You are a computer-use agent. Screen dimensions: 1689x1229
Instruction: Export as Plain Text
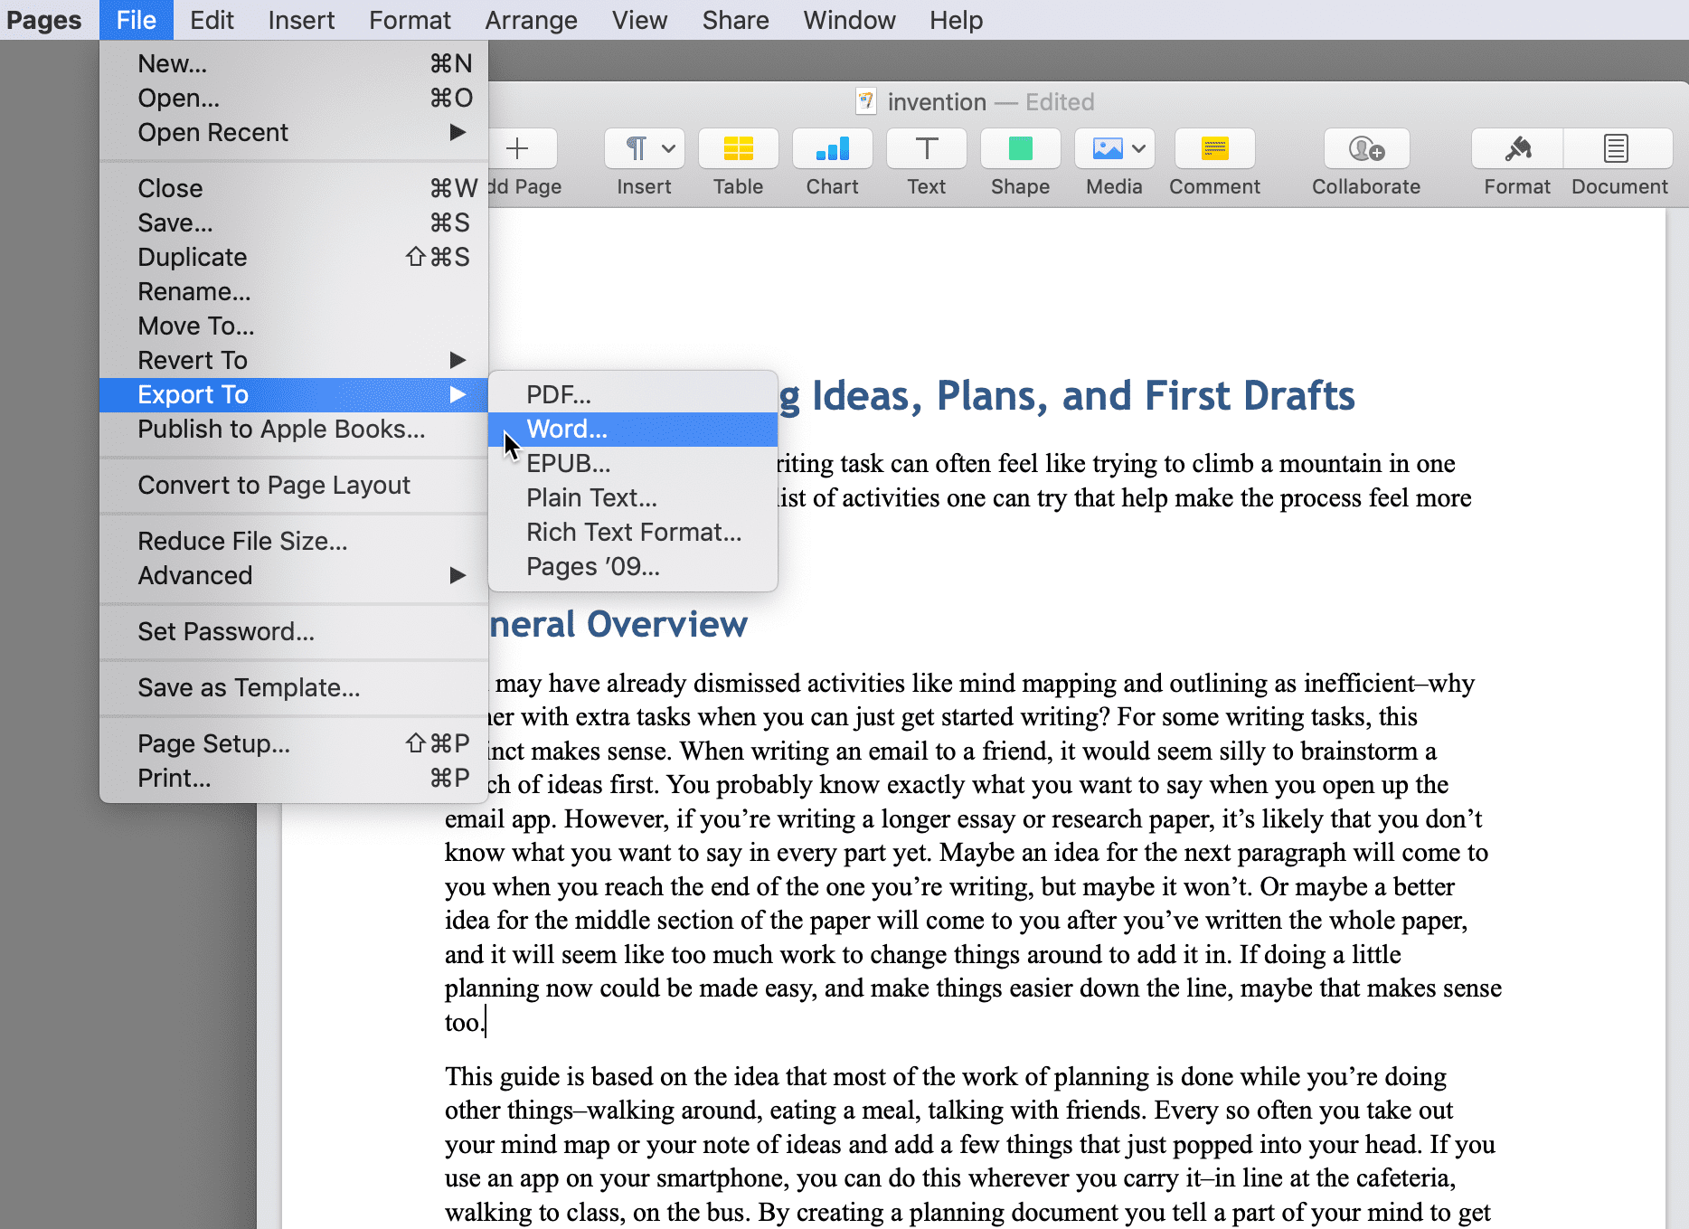[x=633, y=497]
